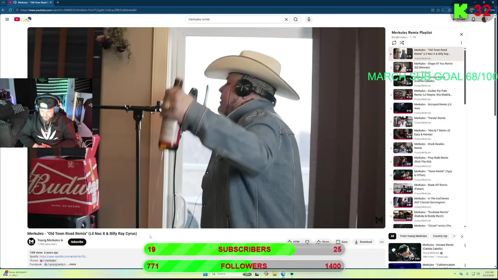Go to YouTube home via the logo

coord(23,19)
